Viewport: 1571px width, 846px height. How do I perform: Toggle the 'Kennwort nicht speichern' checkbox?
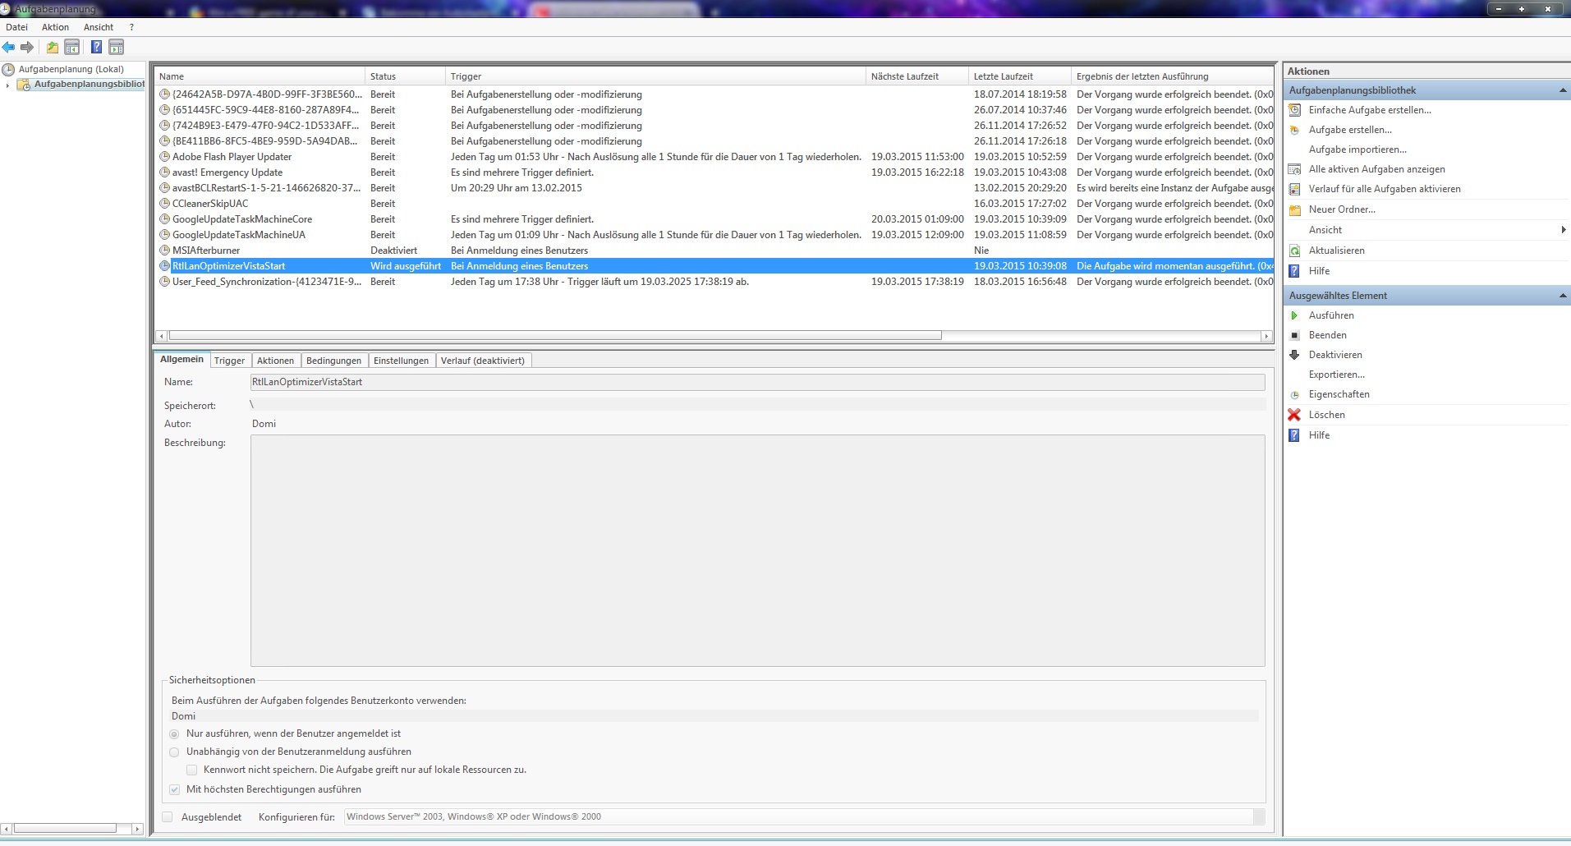point(191,770)
